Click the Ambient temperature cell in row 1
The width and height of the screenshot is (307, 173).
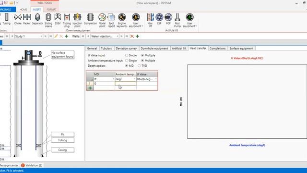pos(126,84)
